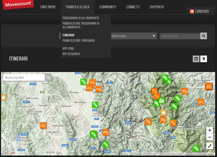Select PIANIFICATORE ITINERARIO menu entry
This screenshot has height=157, width=217.
click(x=79, y=40)
